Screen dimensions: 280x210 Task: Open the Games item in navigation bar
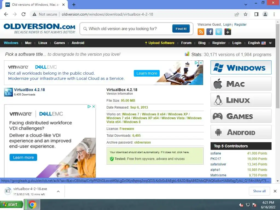pos(59,43)
